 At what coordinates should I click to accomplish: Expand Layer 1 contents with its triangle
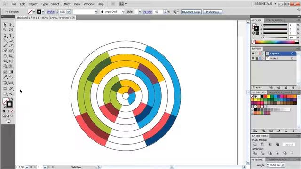point(263,58)
